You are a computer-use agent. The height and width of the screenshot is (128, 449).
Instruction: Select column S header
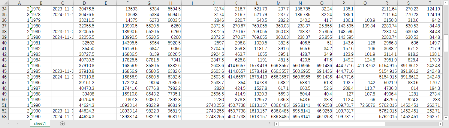408,3
